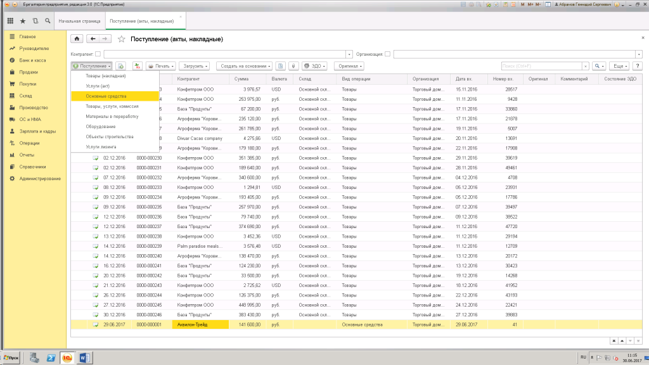Copy document icon next to Поступление
Viewport: 649px width, 365px height.
[x=120, y=66]
